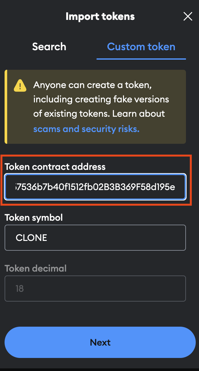This screenshot has height=371, width=199.
Task: Close the Import tokens dialog
Action: pos(188,16)
